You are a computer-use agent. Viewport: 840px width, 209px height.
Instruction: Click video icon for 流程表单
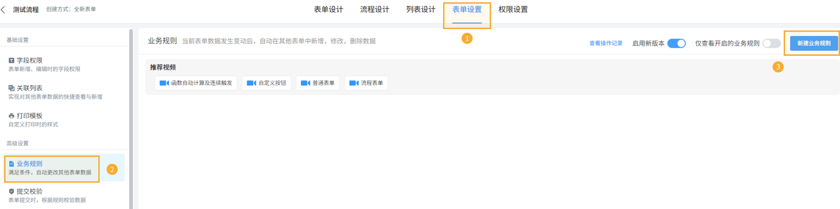coord(354,83)
